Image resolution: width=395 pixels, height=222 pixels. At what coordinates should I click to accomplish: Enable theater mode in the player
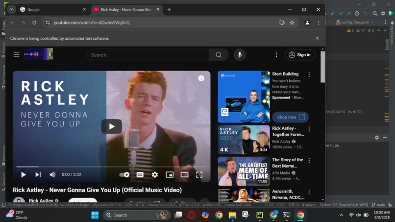[184, 174]
